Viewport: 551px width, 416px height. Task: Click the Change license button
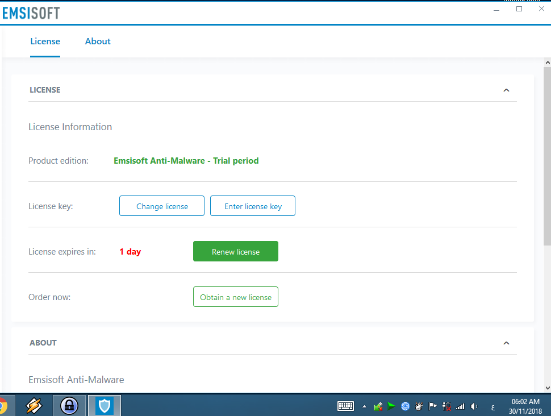162,206
